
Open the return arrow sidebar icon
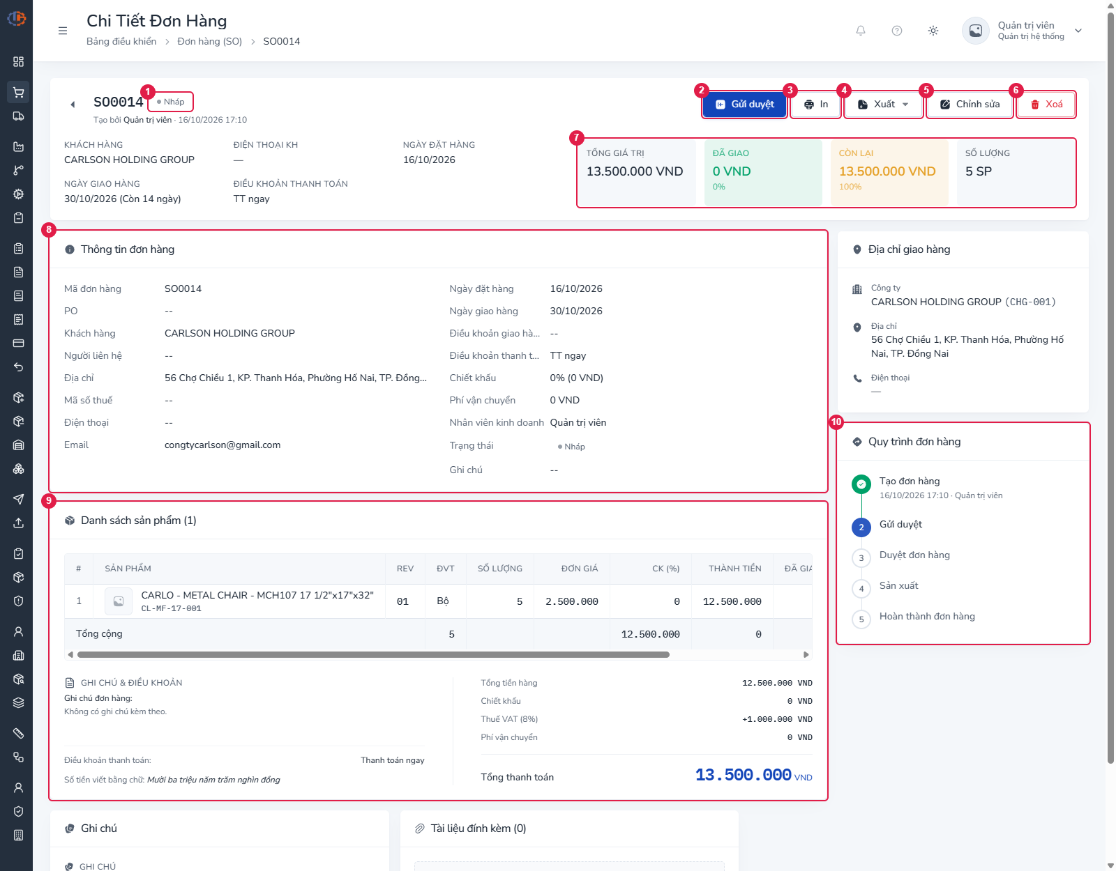click(18, 367)
